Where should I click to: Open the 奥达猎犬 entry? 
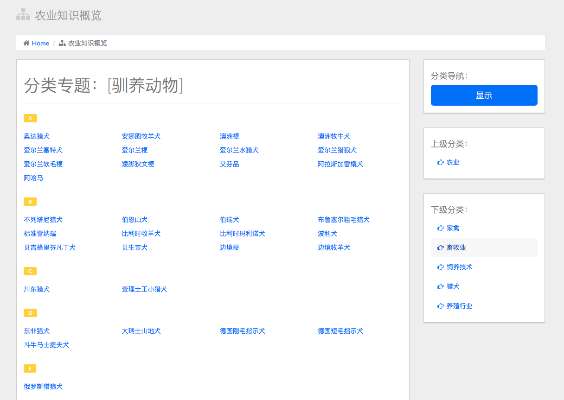pos(37,136)
